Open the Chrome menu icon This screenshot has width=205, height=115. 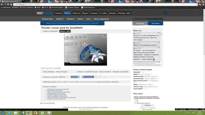[203, 4]
